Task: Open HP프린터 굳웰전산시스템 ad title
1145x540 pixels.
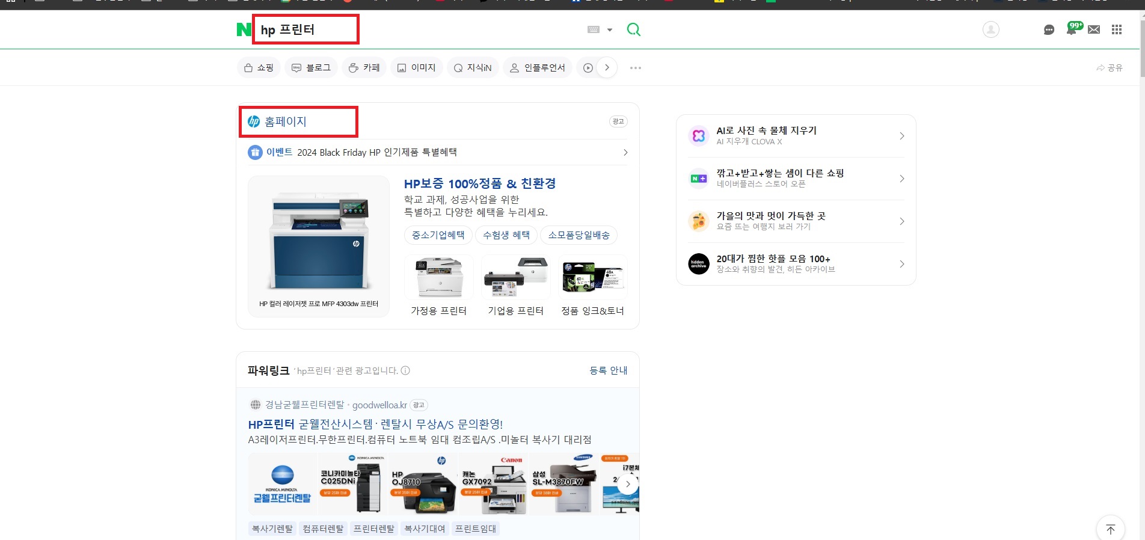Action: 375,424
